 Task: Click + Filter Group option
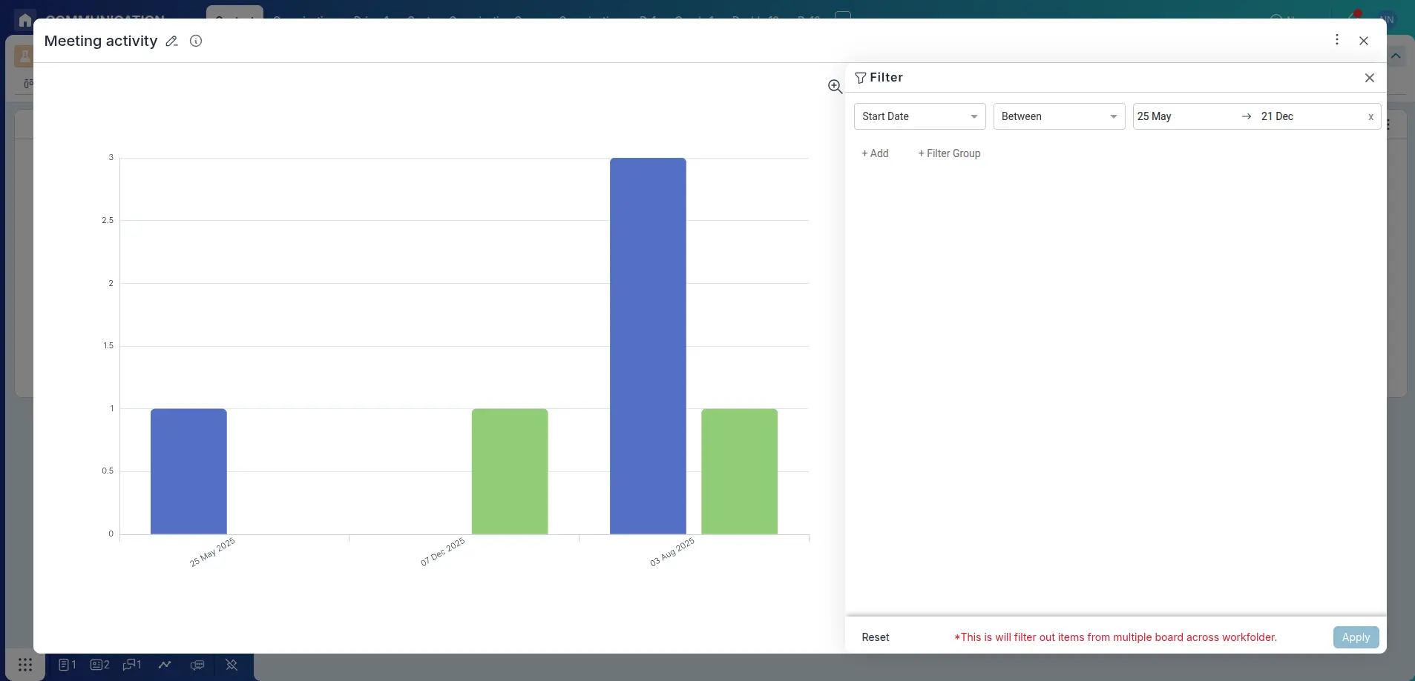(949, 153)
